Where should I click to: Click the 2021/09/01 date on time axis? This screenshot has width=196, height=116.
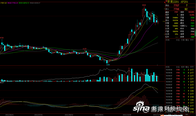(x=99, y=115)
